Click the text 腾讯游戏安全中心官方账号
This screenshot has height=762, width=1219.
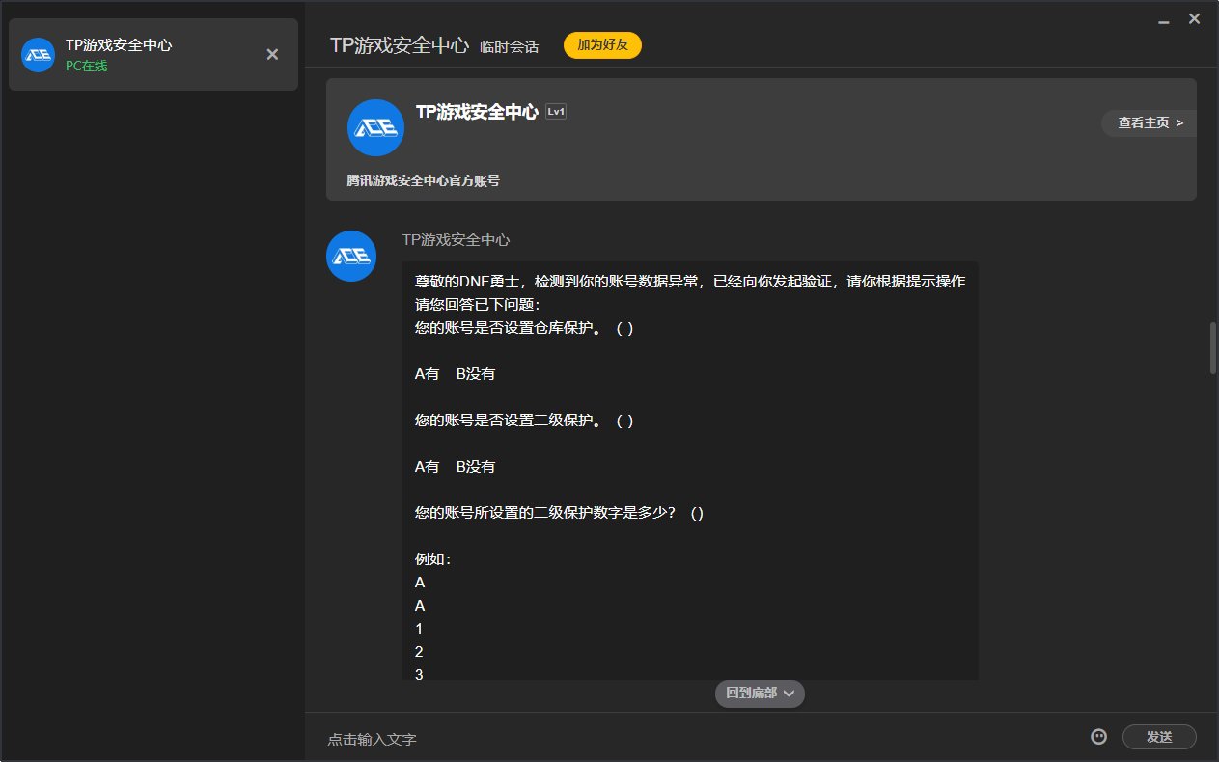(423, 180)
